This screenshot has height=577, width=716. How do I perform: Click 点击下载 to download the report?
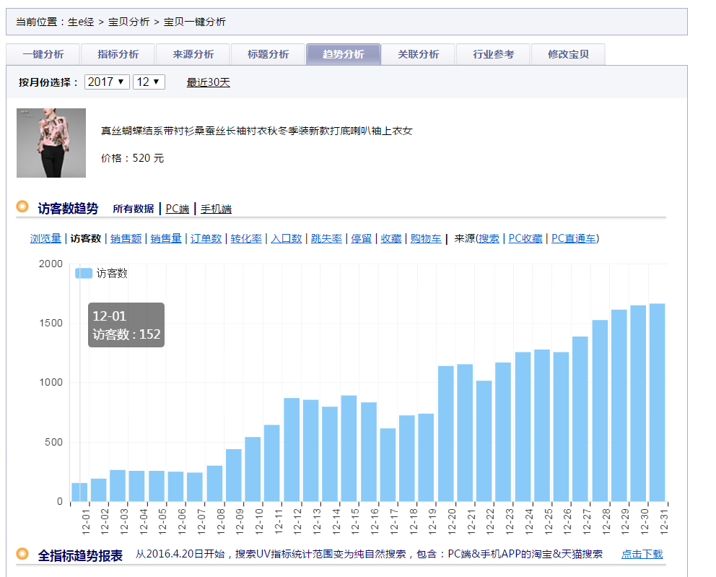[642, 554]
